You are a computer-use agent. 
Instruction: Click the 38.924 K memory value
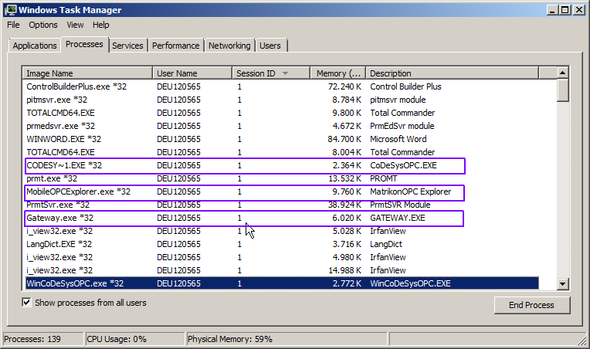point(344,205)
